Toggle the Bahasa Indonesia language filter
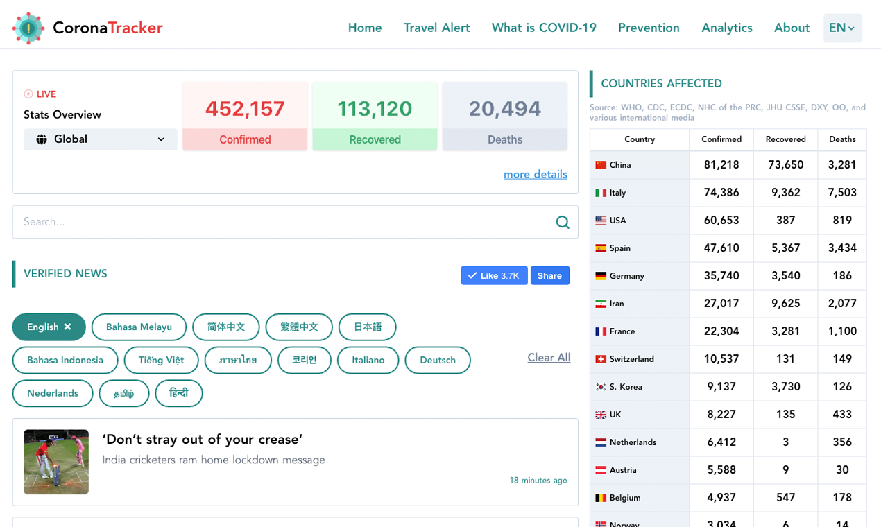 65,361
